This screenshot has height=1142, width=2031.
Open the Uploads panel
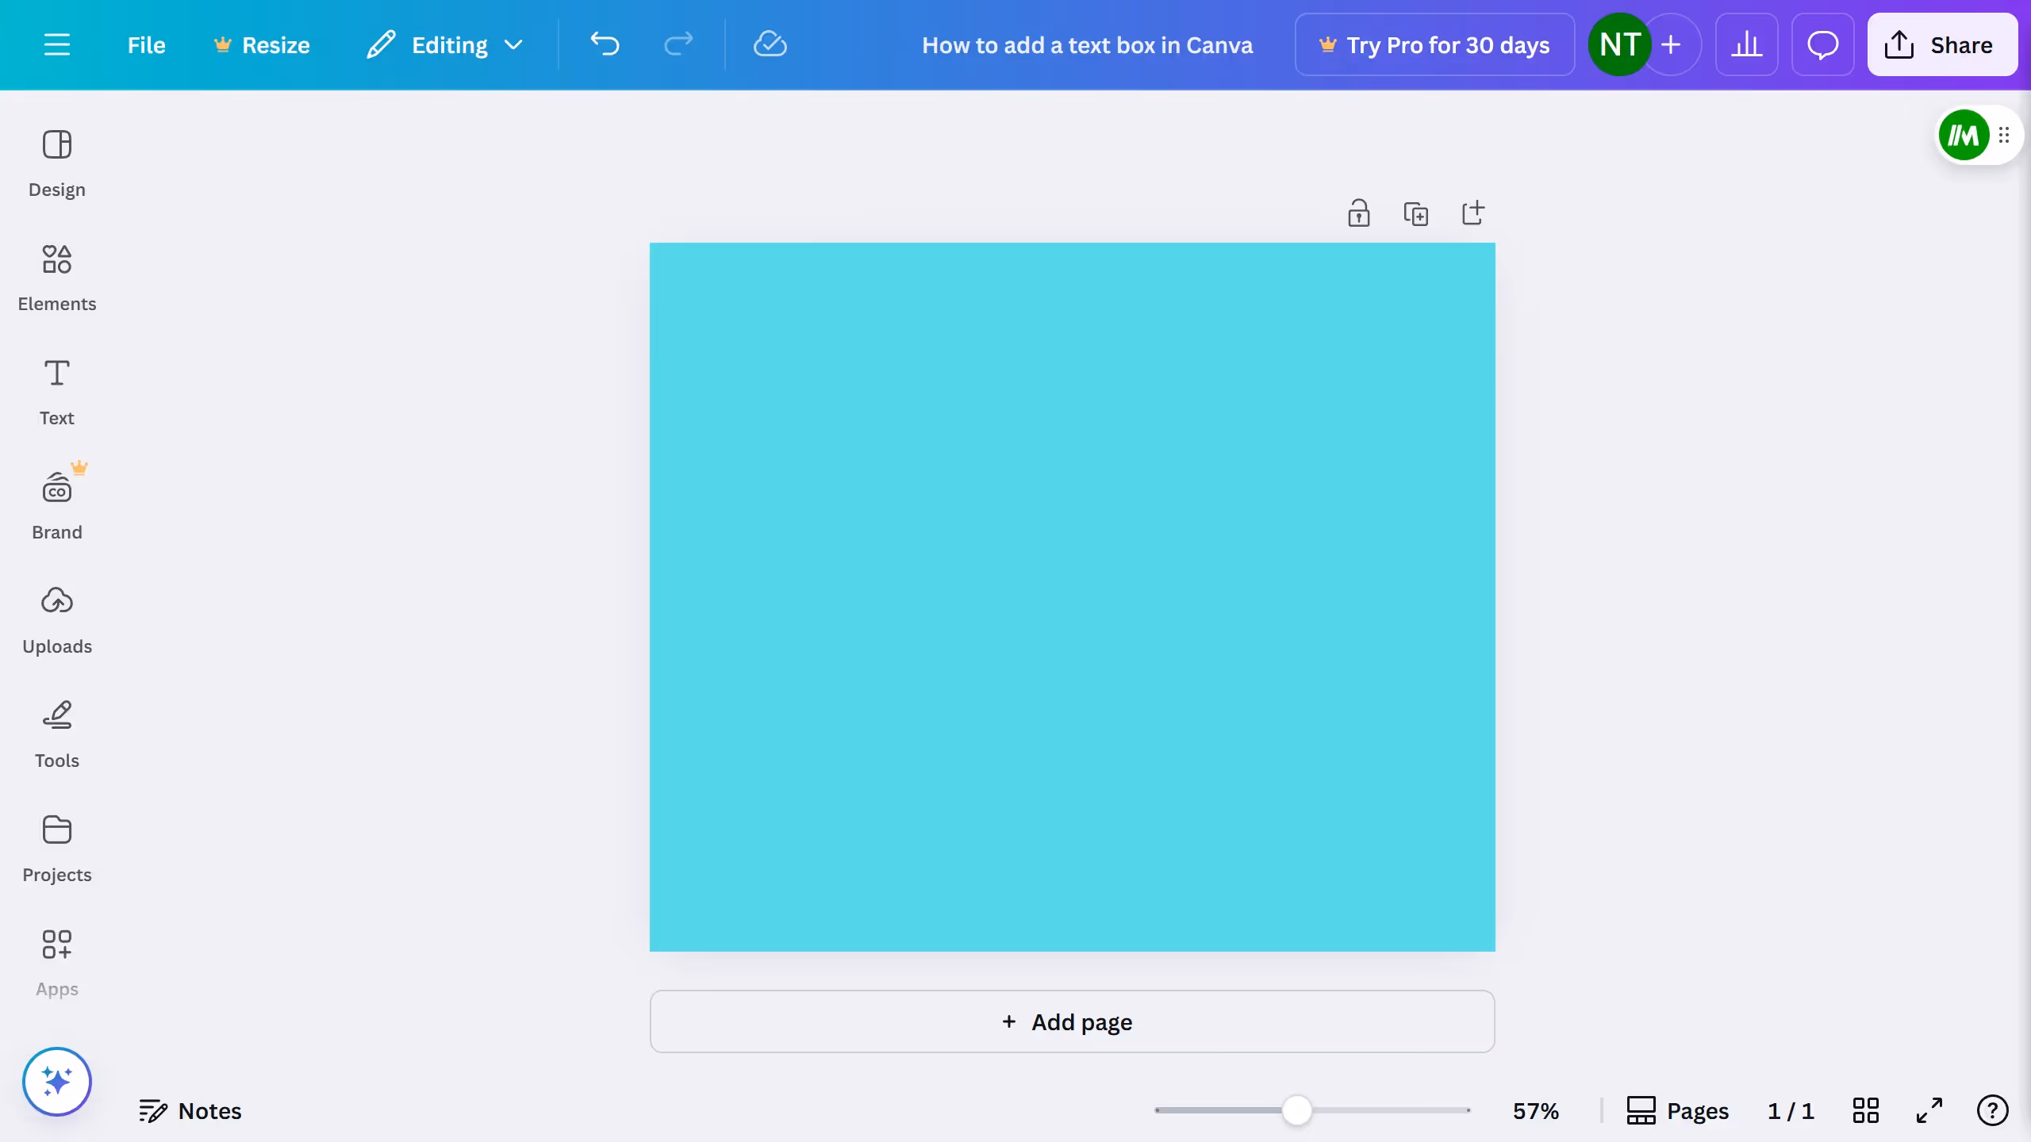56,620
